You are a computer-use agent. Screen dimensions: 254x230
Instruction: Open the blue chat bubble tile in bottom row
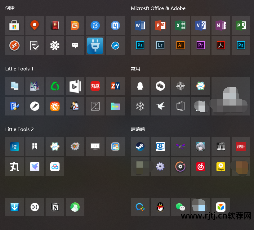pos(140,207)
